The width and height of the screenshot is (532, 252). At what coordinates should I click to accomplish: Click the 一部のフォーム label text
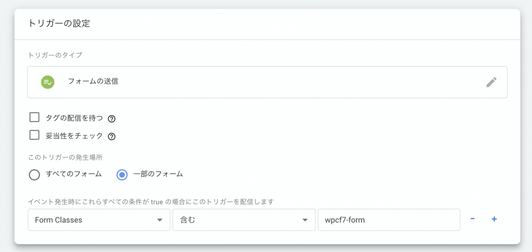point(158,175)
